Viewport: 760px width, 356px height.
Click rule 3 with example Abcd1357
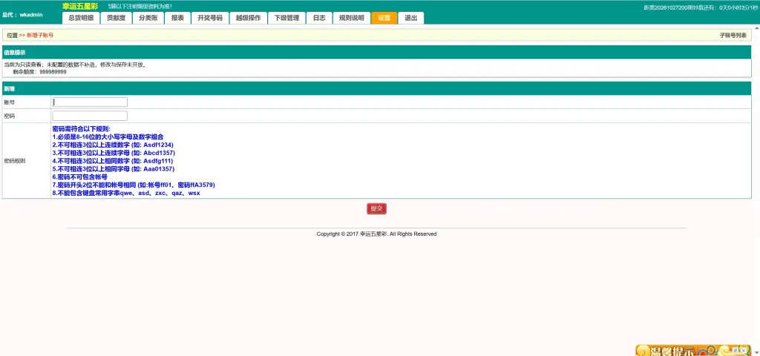click(x=114, y=153)
